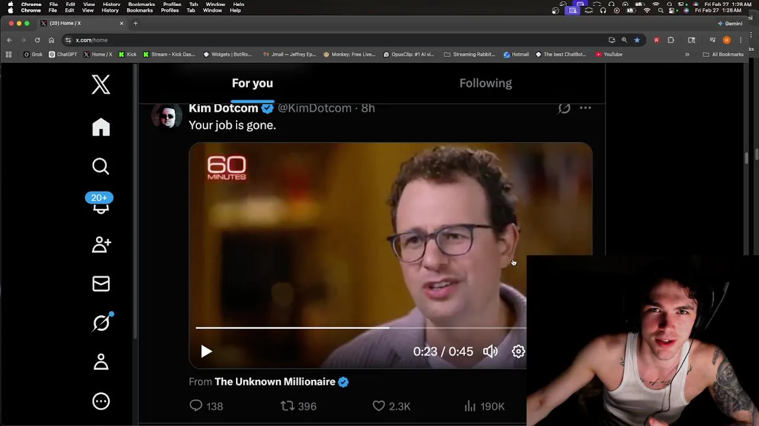Open the follow people sidebar icon
The height and width of the screenshot is (426, 759).
101,244
